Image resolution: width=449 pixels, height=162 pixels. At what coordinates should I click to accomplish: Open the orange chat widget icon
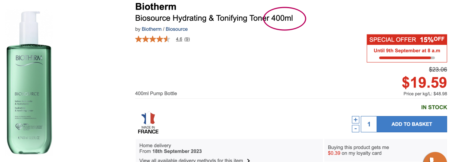click(436, 157)
